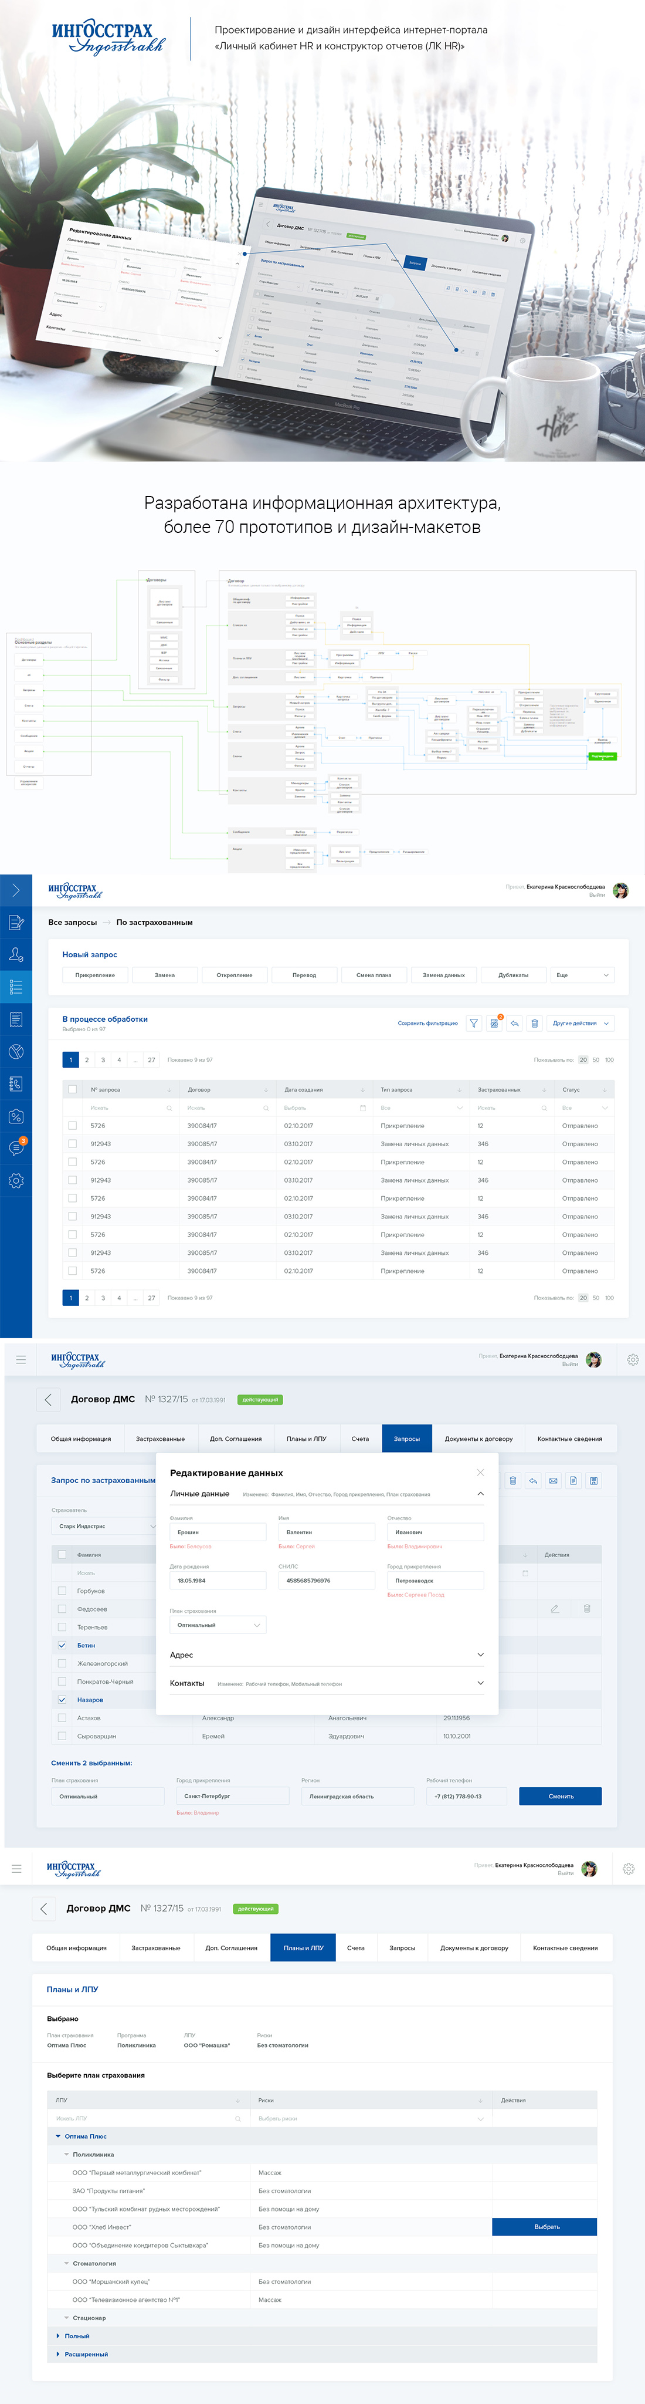The image size is (645, 2404).
Task: Open the person icon in the blue sidebar
Action: tap(16, 955)
